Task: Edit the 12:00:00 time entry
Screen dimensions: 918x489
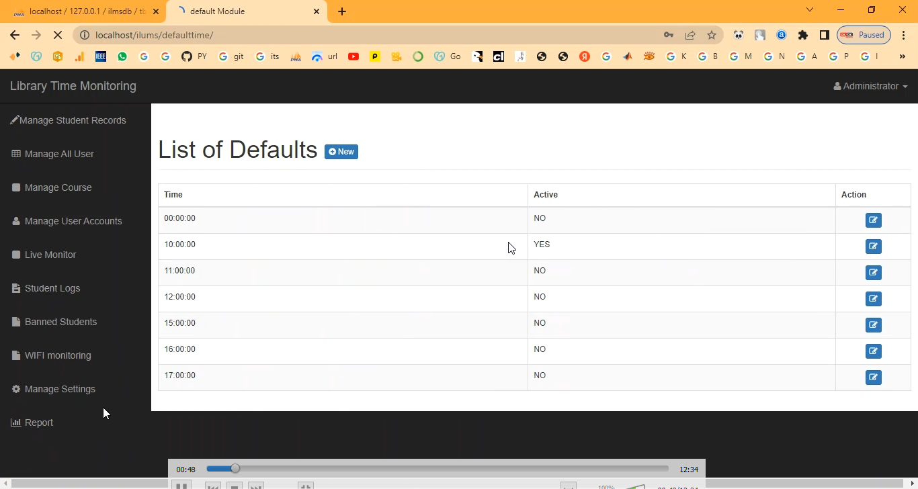Action: (x=873, y=299)
